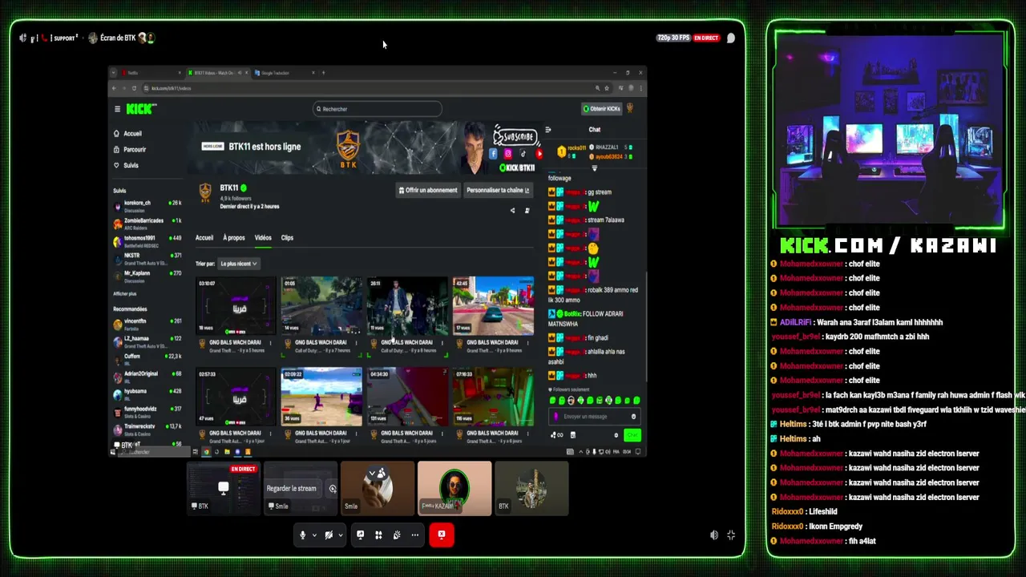Click the pop-out icon beside Regarder le stream

click(333, 488)
